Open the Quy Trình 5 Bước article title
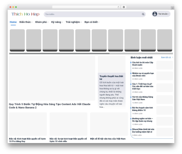 [x=50, y=106]
